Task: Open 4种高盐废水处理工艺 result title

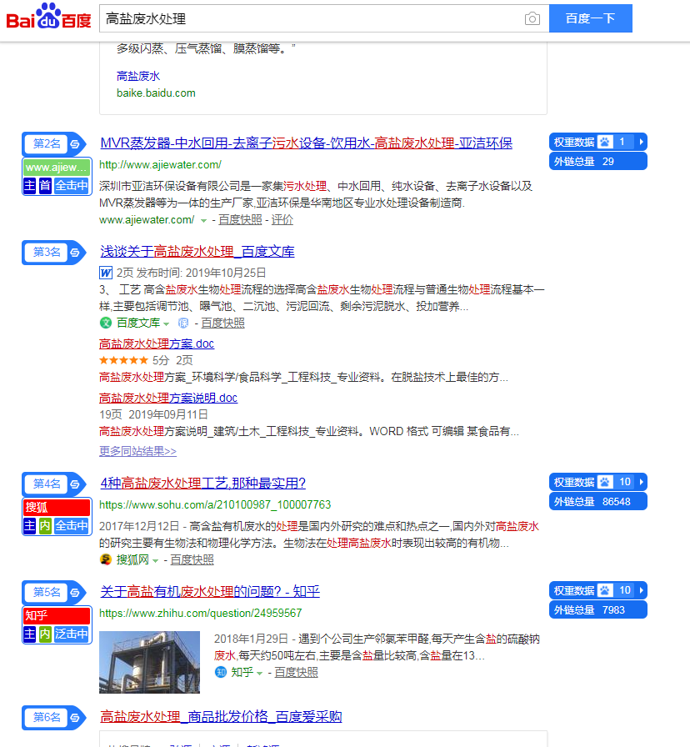Action: (202, 483)
